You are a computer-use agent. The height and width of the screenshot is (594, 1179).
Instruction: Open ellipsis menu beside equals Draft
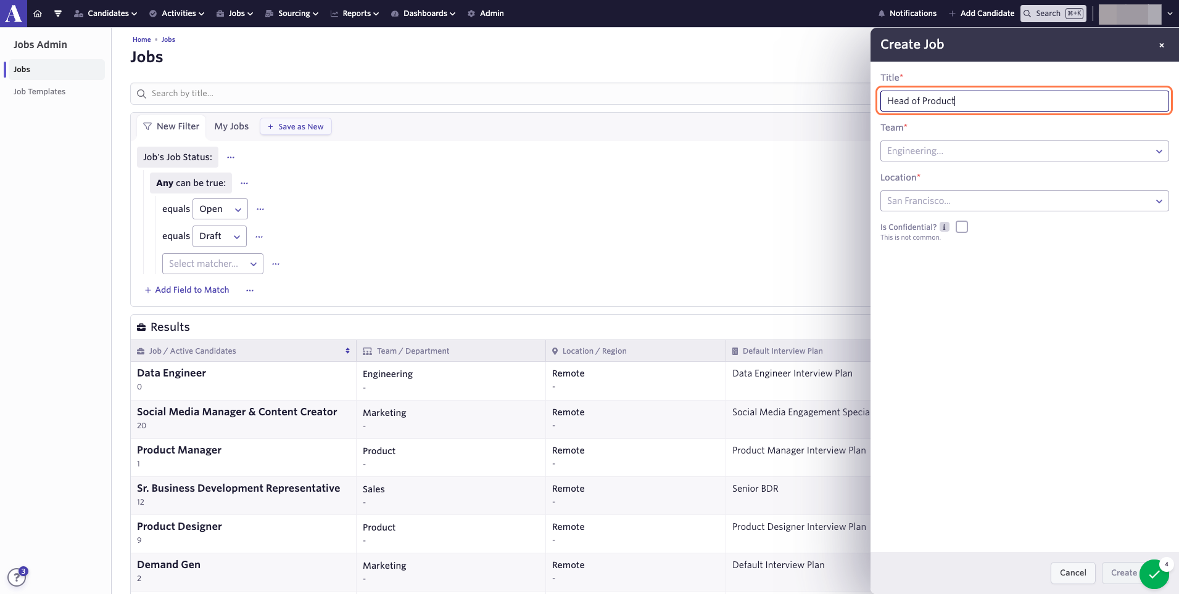point(259,237)
